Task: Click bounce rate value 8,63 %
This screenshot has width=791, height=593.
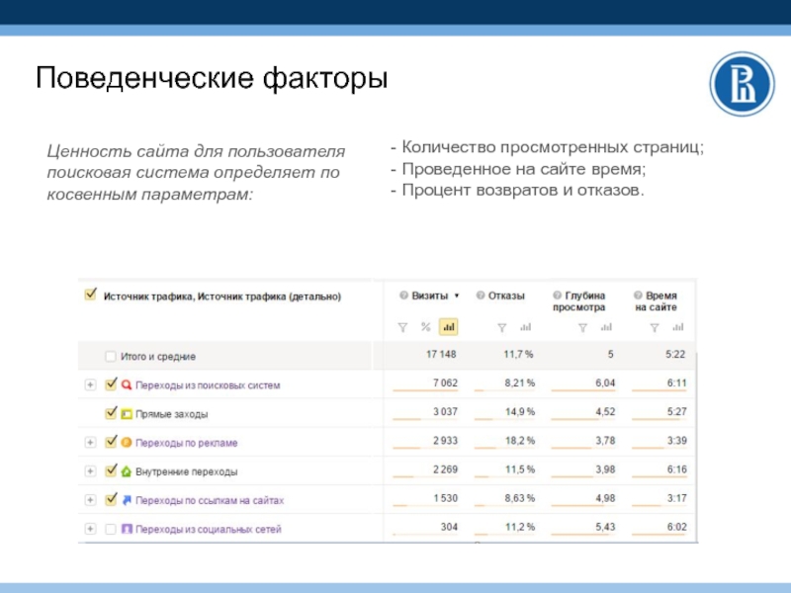Action: pos(520,498)
